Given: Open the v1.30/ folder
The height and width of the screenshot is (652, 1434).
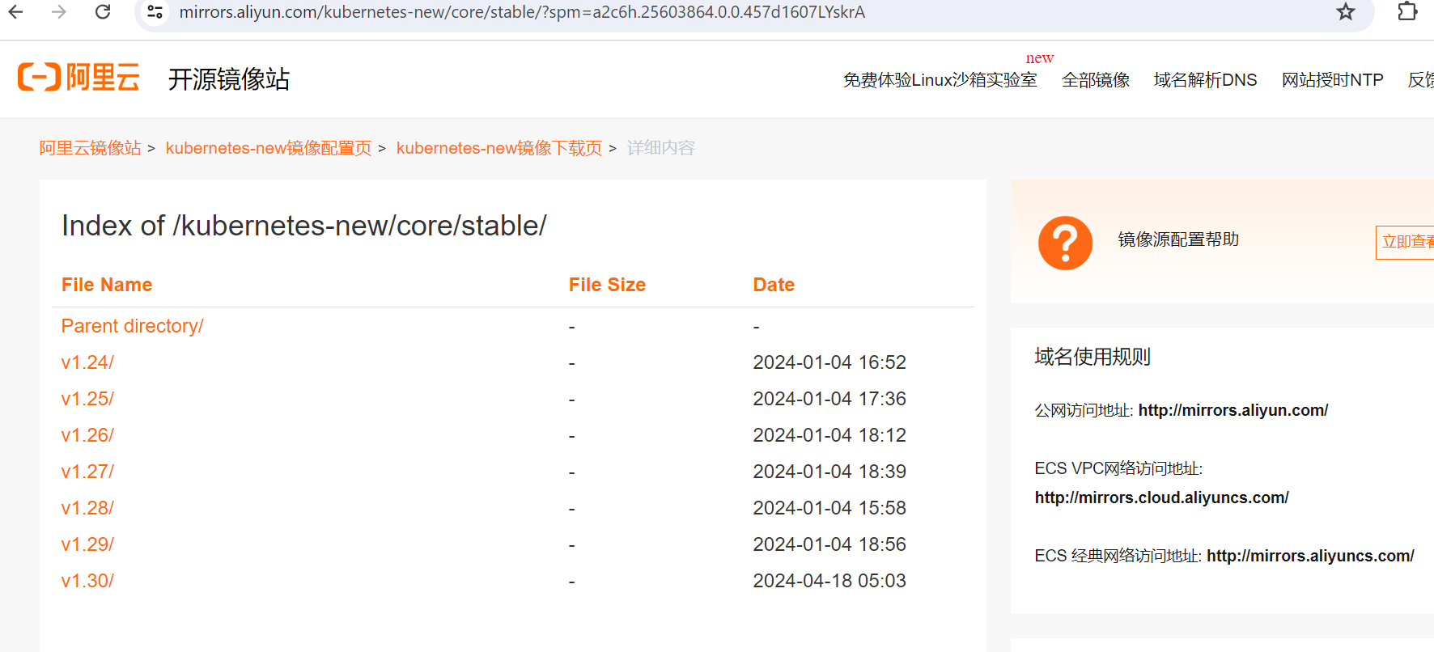Looking at the screenshot, I should 87,581.
